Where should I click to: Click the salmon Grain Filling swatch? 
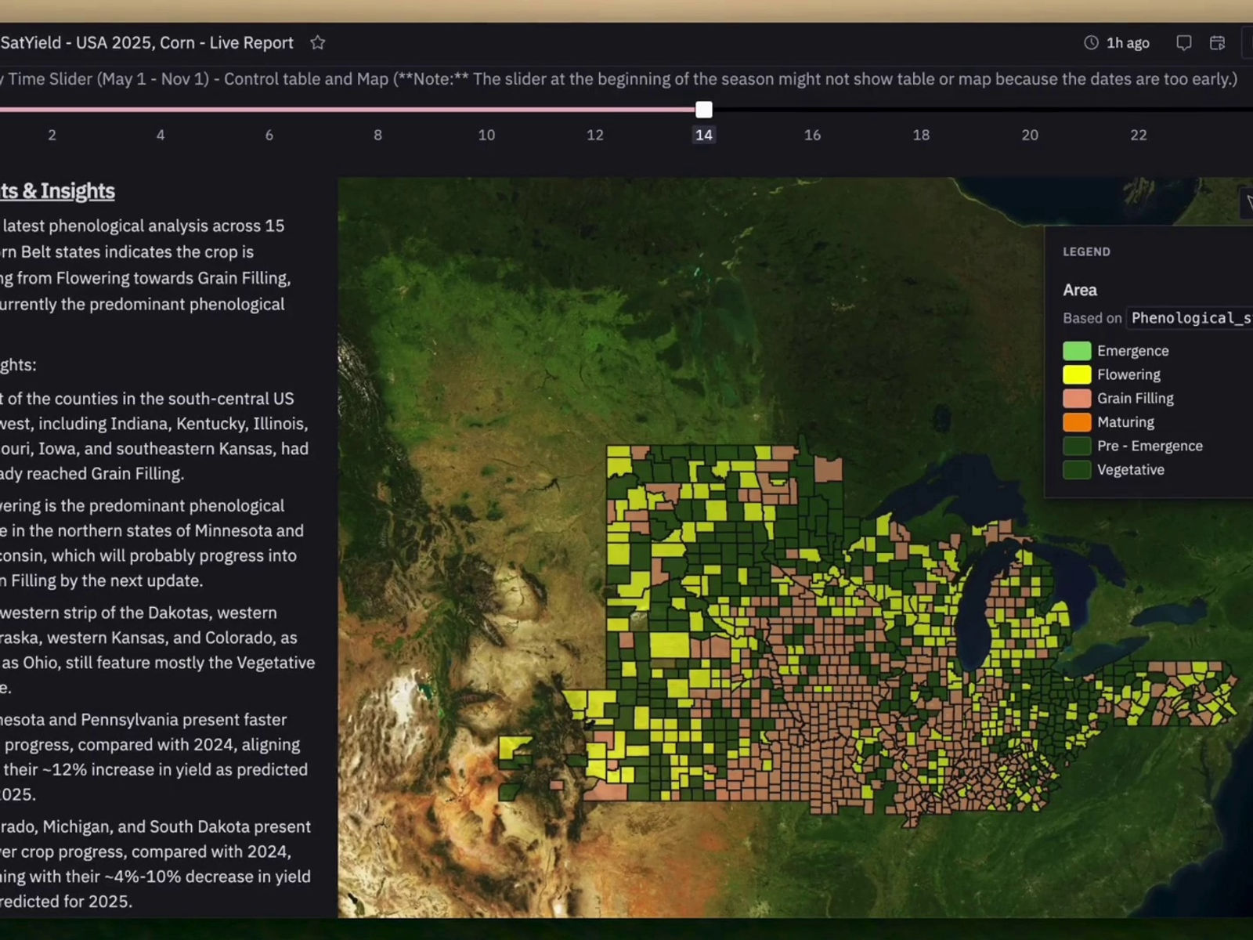pos(1077,399)
